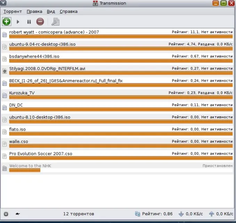Click disc icon of flato.iso torrent
236x223 pixels.
(x=5, y=132)
